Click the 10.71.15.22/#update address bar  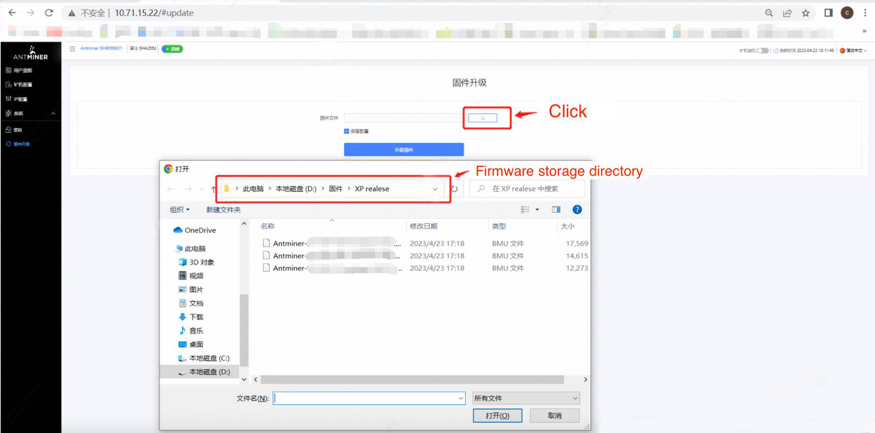point(154,13)
